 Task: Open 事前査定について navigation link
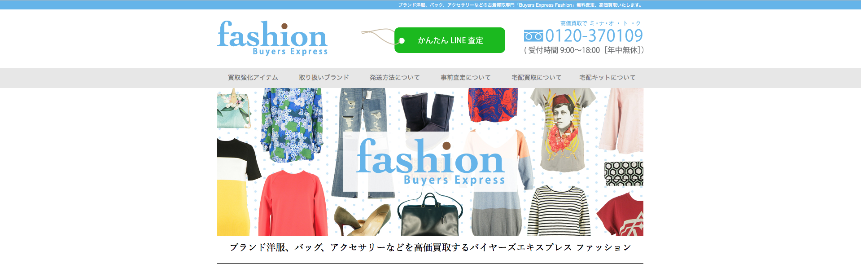[x=466, y=78]
